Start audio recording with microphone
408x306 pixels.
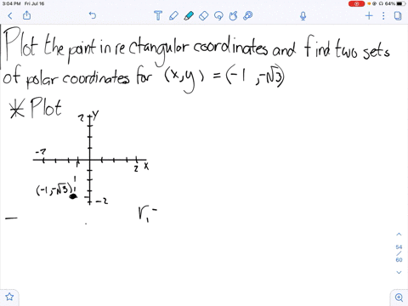303,15
